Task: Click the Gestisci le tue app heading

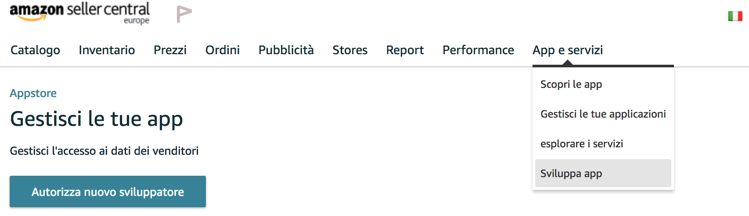Action: [x=97, y=119]
